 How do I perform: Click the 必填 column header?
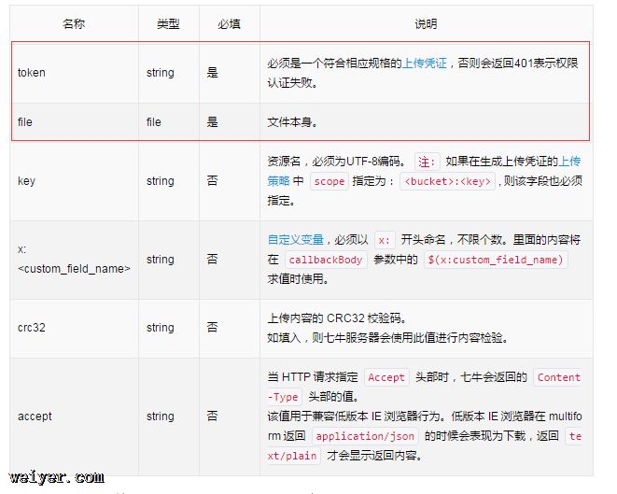[x=229, y=24]
